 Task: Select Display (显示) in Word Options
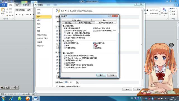click(44, 13)
